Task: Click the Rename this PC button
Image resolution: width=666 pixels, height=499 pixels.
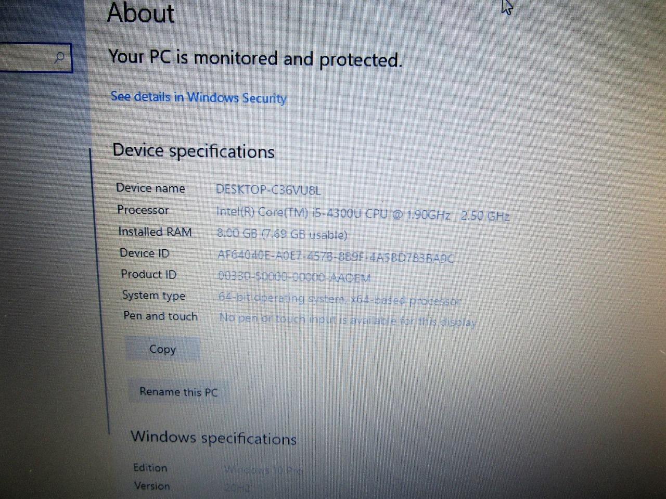Action: tap(178, 392)
